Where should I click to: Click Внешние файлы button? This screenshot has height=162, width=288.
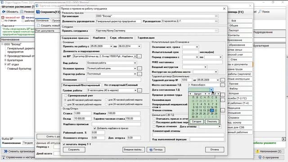click(134, 150)
